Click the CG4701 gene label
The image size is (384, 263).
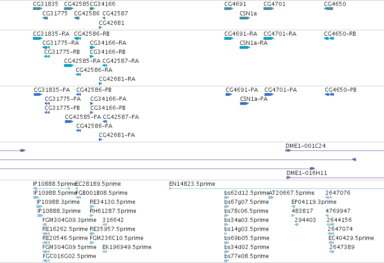coord(274,4)
